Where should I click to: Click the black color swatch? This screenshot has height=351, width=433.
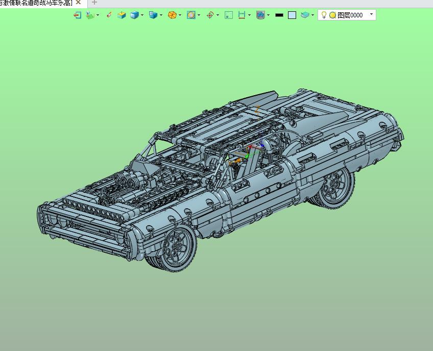point(279,15)
